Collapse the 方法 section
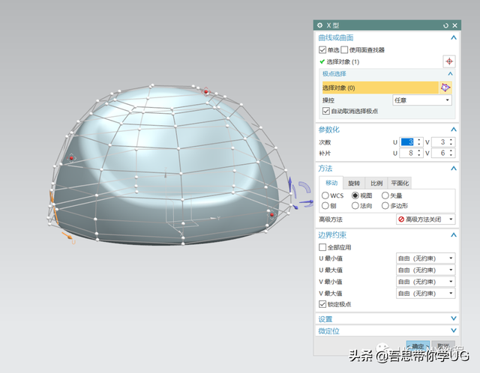This screenshot has height=373, width=480. point(453,169)
